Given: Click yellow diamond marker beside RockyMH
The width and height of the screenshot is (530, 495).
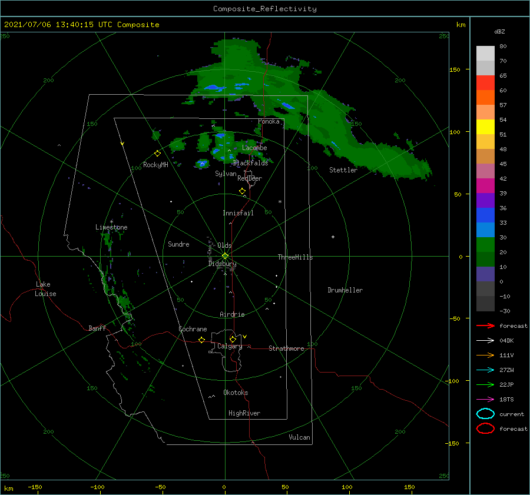Looking at the screenshot, I should [157, 154].
